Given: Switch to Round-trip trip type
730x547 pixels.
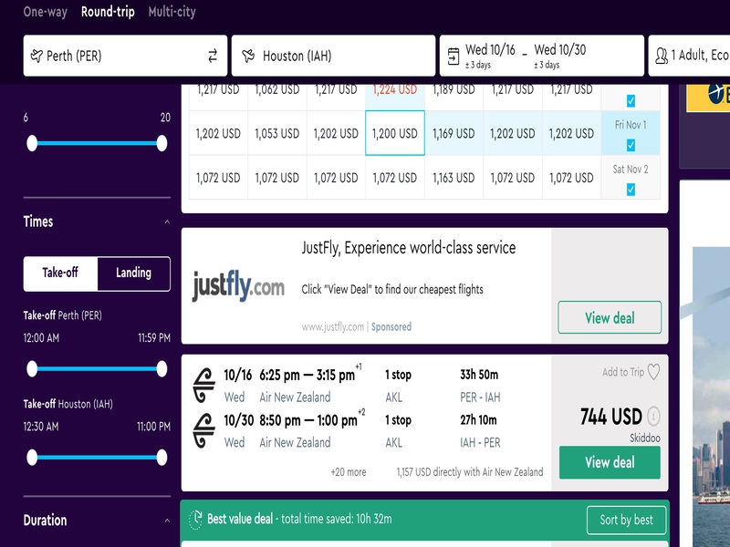Looking at the screenshot, I should [108, 12].
